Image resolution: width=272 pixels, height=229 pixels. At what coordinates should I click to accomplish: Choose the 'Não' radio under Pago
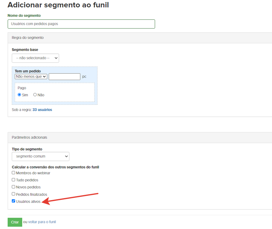click(35, 95)
